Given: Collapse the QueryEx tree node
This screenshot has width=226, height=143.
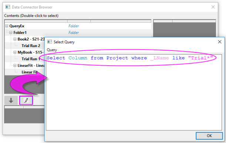Looking at the screenshot, I should pos(7,26).
